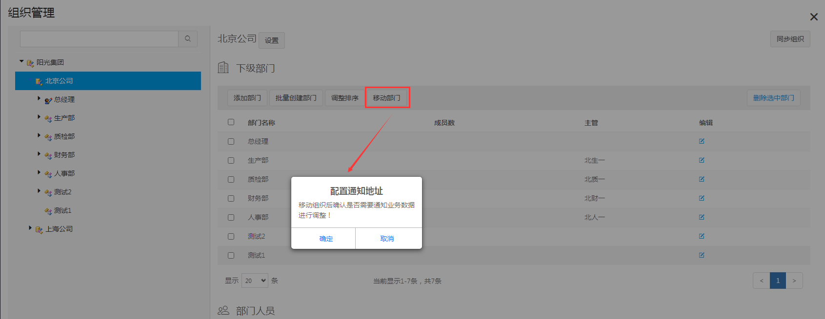Click the 北生一 supervisor cell
Viewport: 825px width, 319px height.
click(x=594, y=160)
